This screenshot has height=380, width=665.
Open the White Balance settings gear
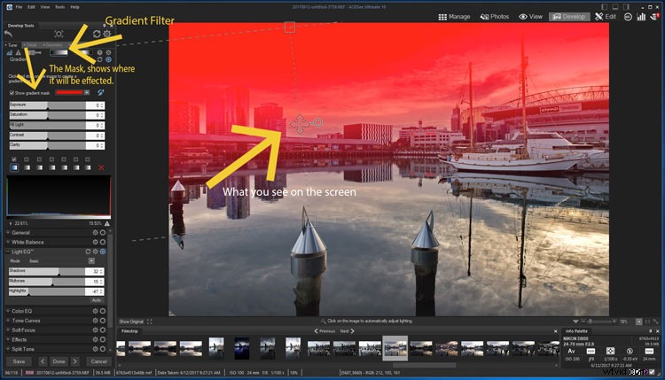tap(96, 242)
